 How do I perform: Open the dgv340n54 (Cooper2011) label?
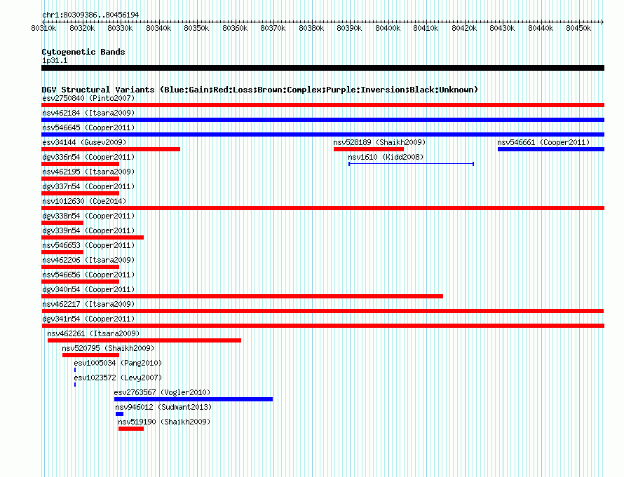click(x=88, y=289)
